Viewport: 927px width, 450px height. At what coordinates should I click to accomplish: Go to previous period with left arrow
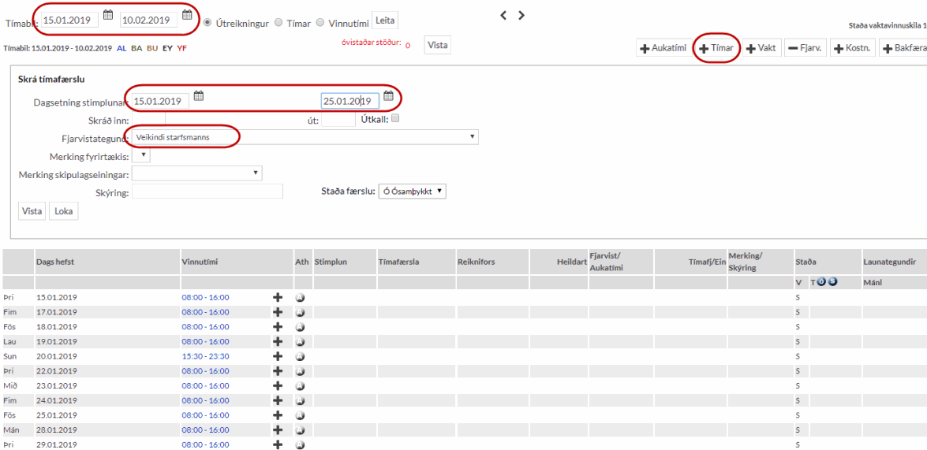point(504,15)
